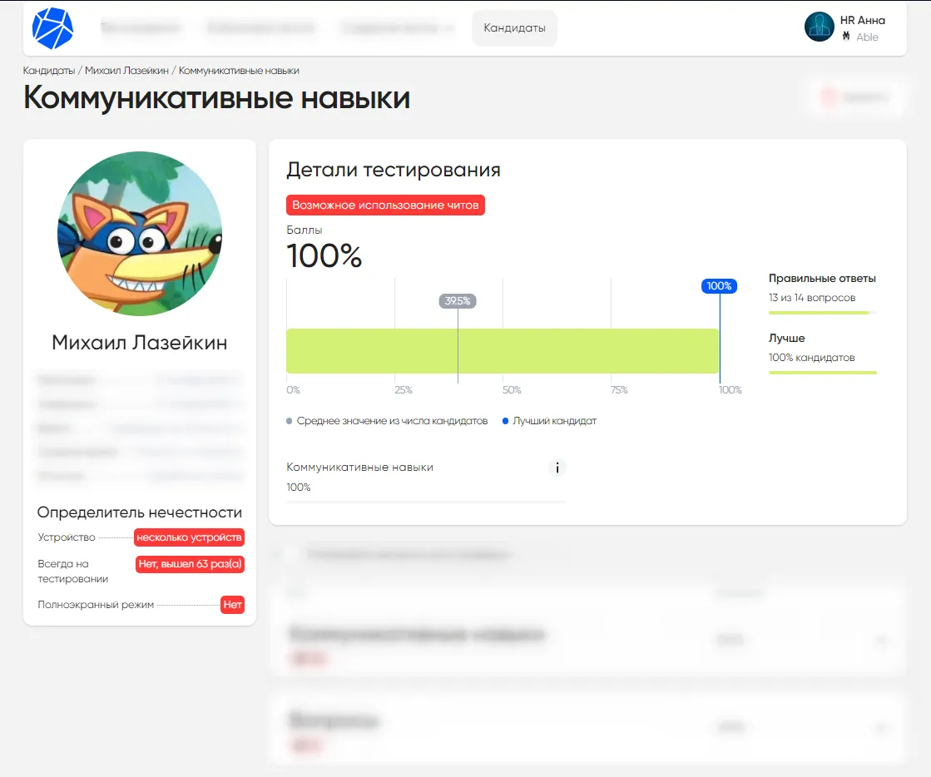Open the HR Анна profile avatar

click(x=820, y=27)
